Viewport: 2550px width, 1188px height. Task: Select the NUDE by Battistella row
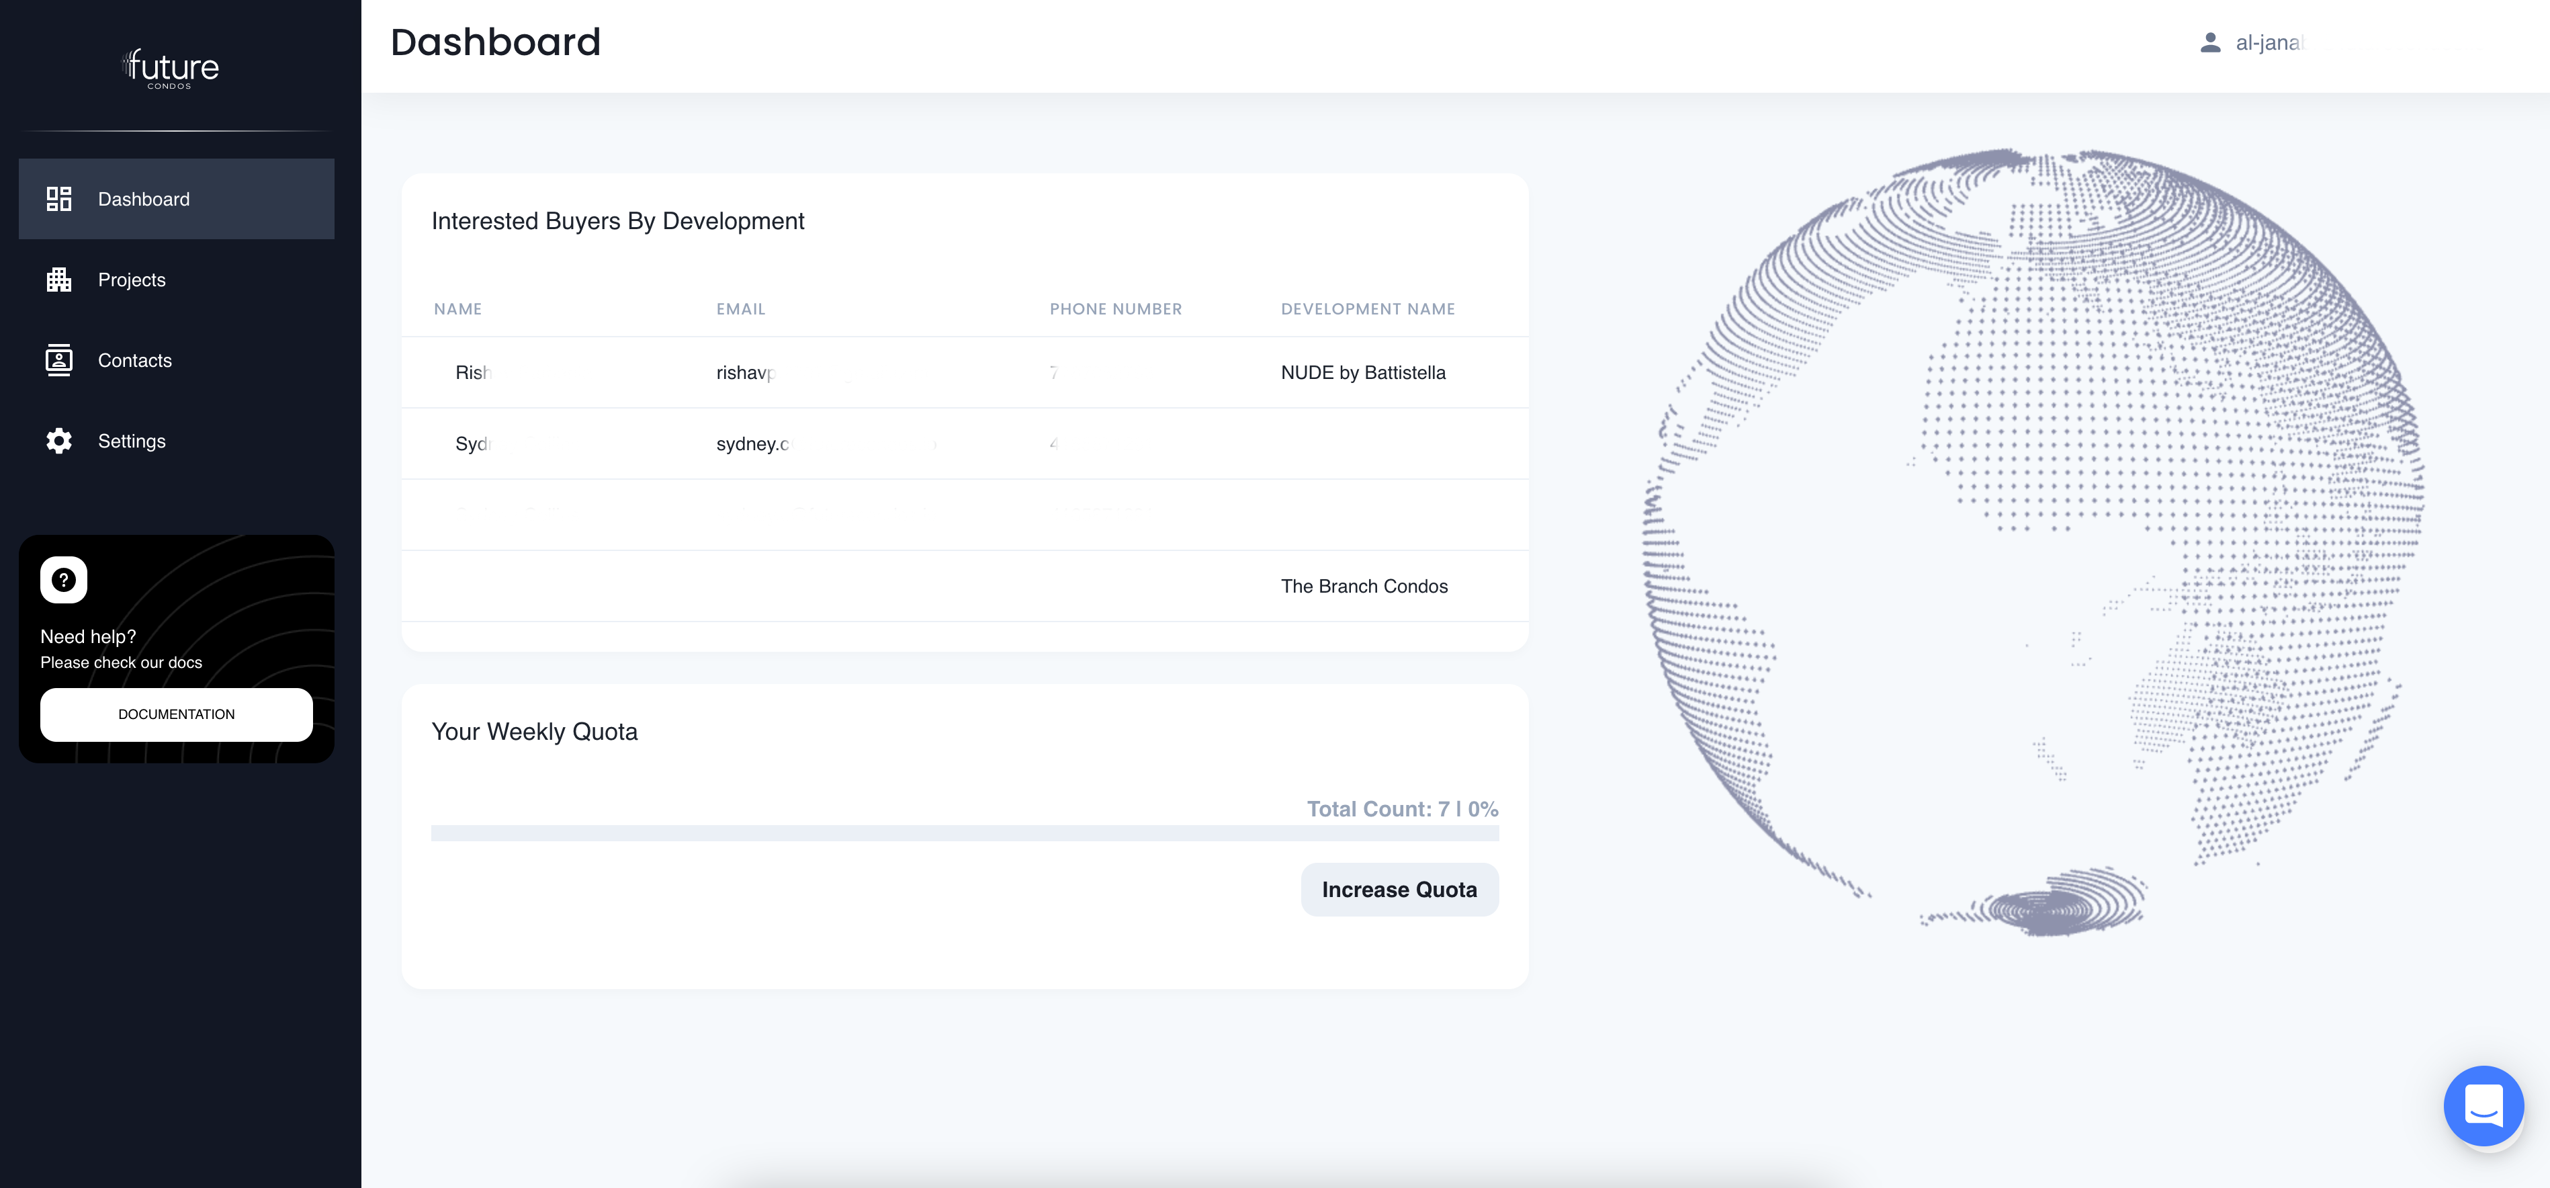[x=1362, y=373]
